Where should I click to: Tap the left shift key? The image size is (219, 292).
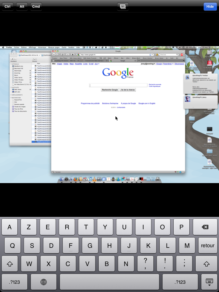point(10,264)
